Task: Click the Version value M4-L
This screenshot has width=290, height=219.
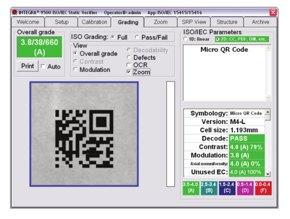Action: pos(247,122)
